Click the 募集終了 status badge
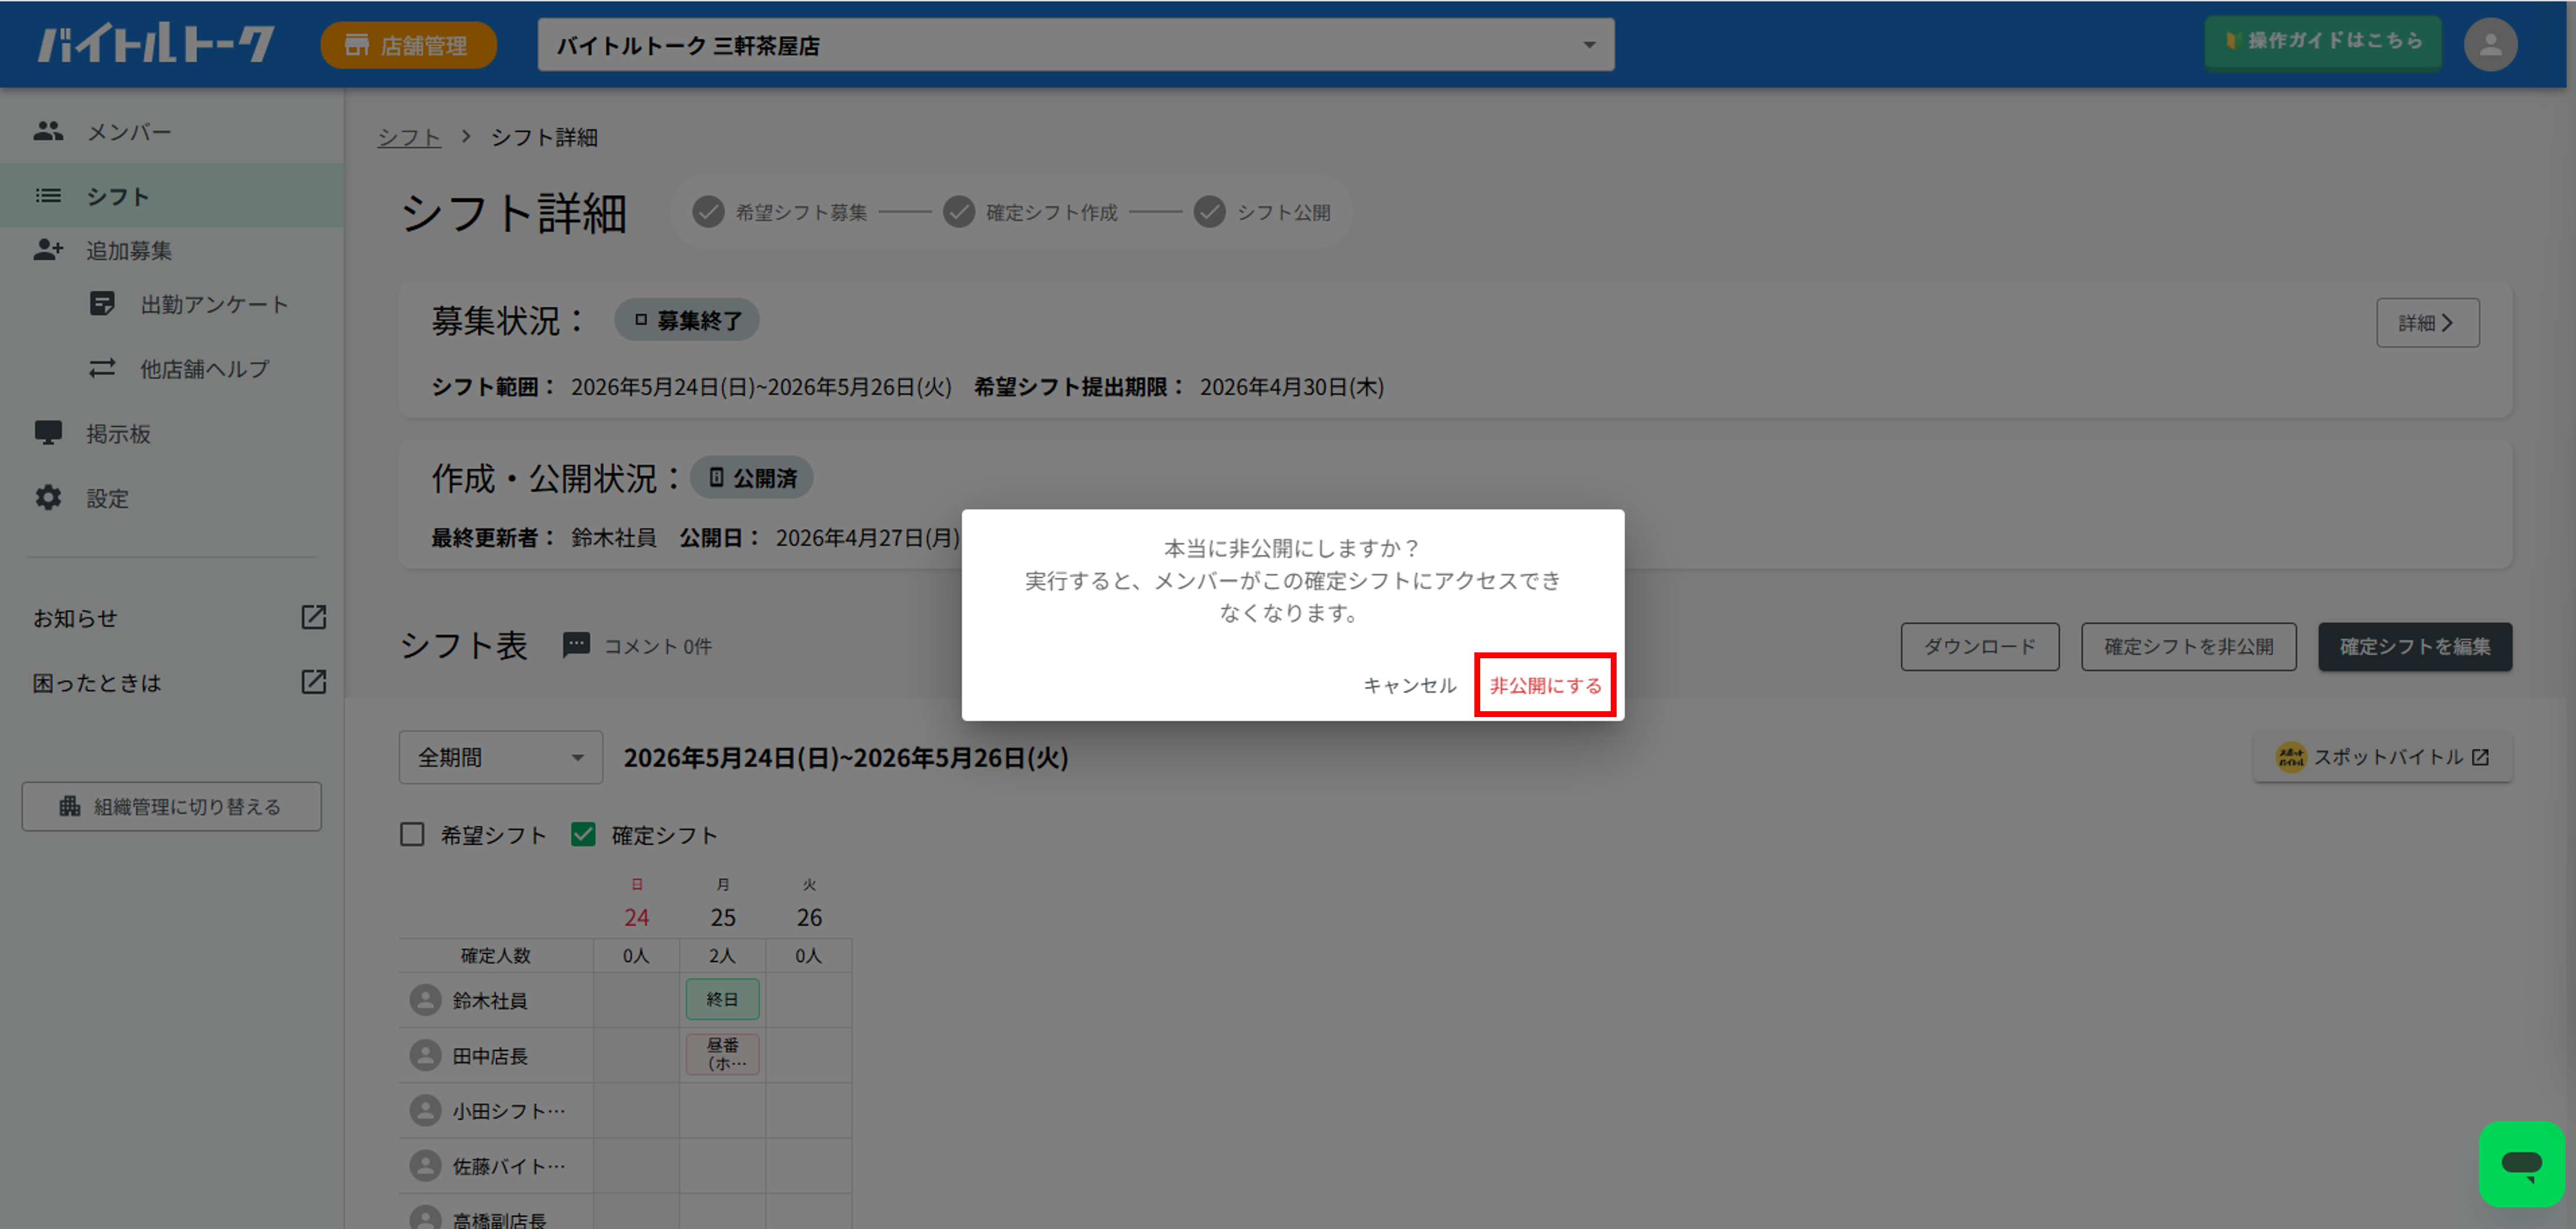This screenshot has height=1229, width=2576. pos(687,320)
